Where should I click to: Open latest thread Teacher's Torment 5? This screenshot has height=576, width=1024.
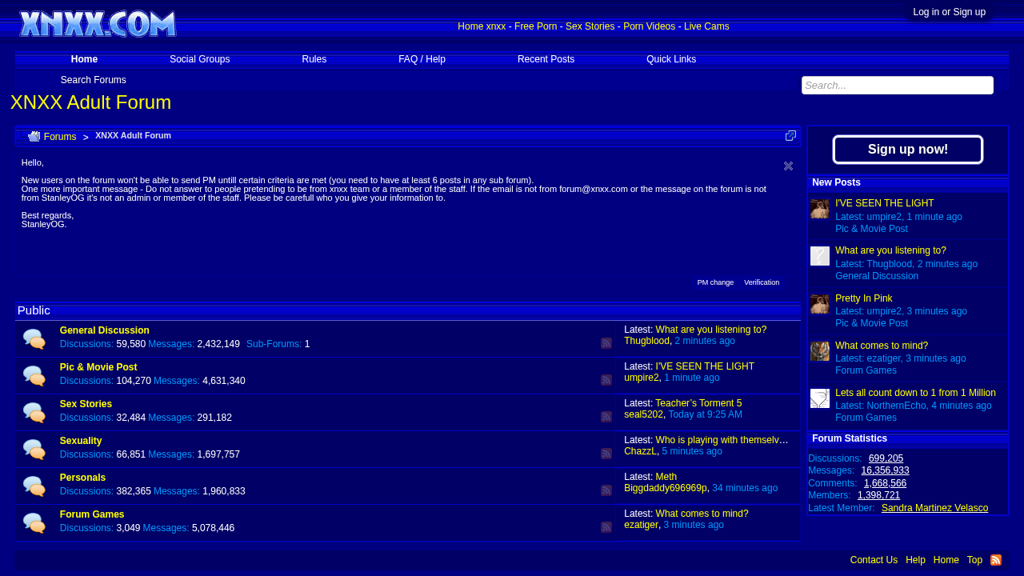pyautogui.click(x=698, y=403)
